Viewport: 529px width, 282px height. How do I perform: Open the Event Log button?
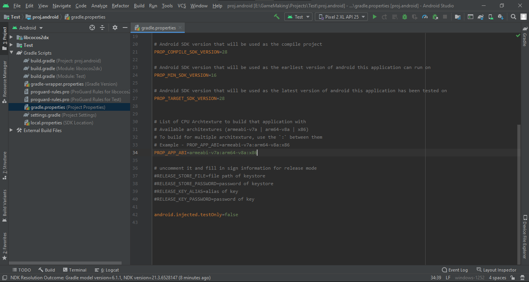(x=455, y=270)
